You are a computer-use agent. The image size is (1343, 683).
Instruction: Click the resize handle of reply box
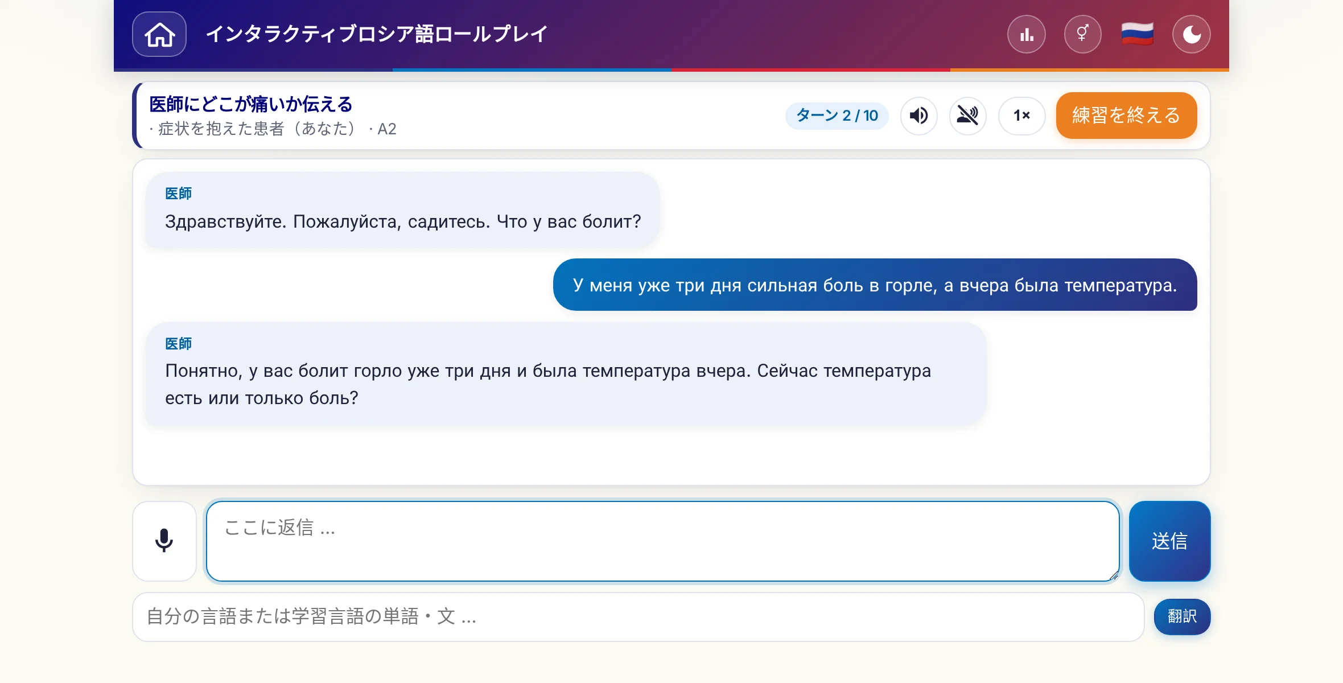(x=1114, y=575)
